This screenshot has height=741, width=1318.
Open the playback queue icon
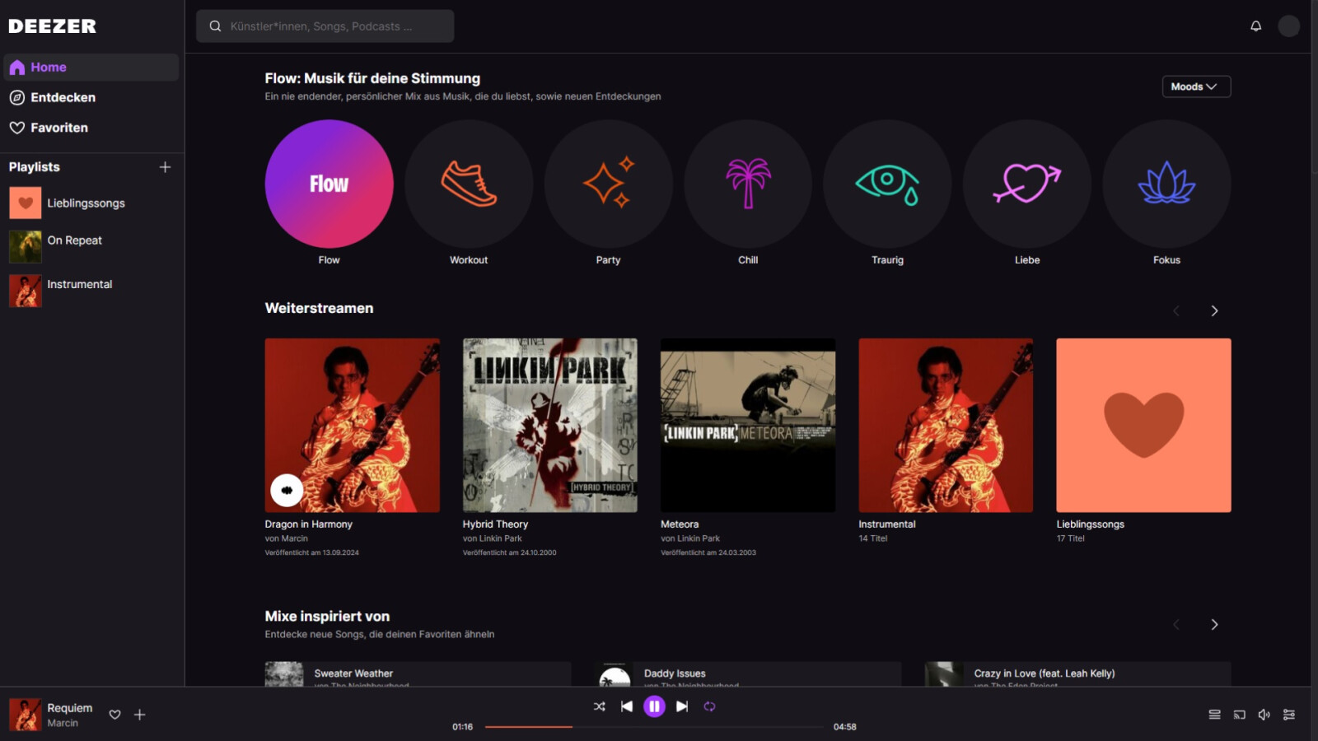(1214, 714)
